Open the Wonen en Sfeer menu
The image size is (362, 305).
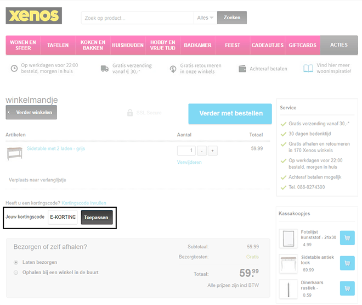(x=23, y=45)
